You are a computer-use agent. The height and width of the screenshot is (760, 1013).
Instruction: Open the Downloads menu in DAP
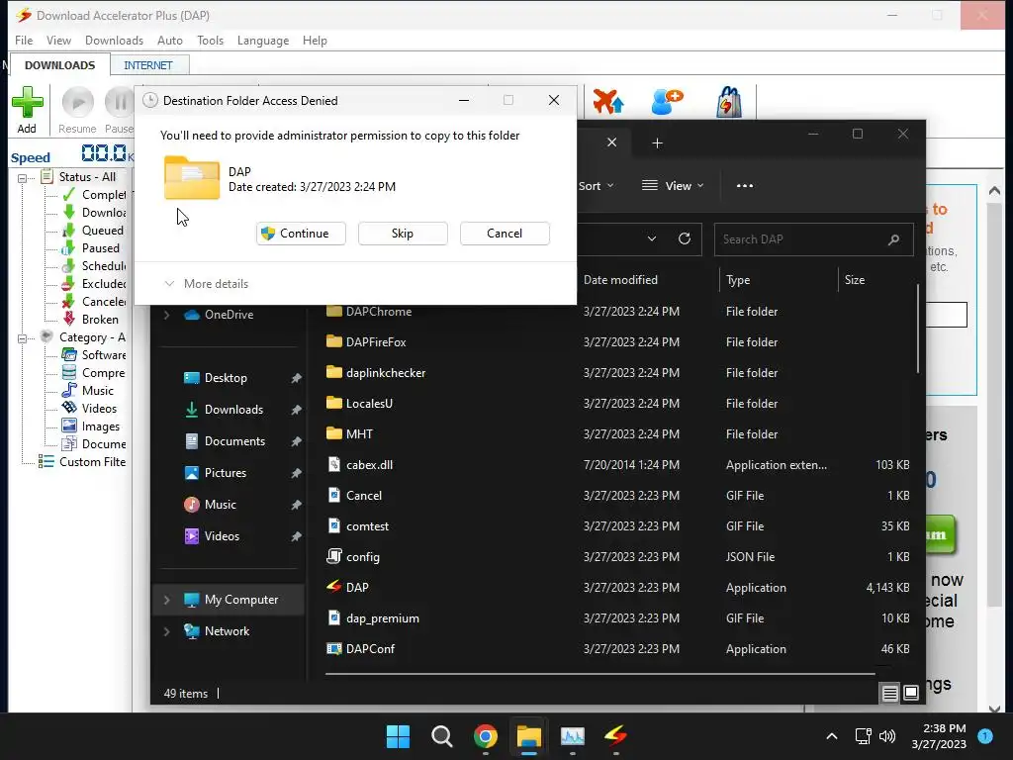(x=115, y=40)
